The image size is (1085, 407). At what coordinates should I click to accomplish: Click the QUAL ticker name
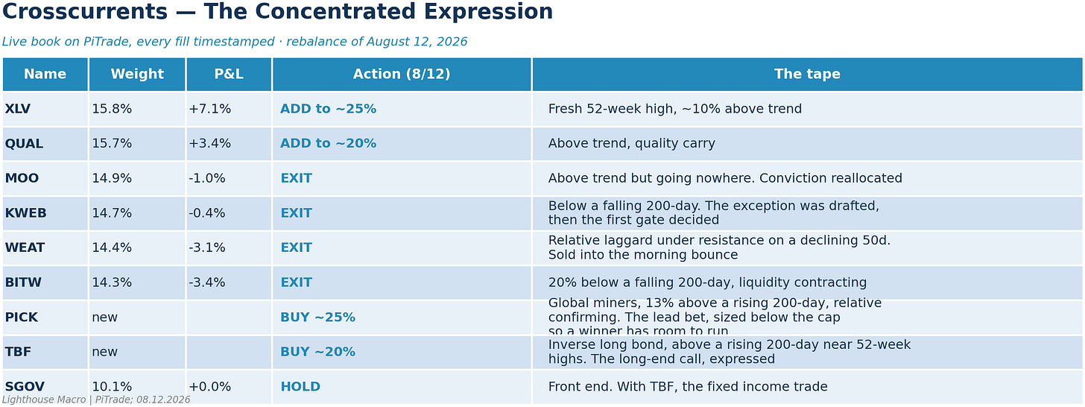coord(24,144)
